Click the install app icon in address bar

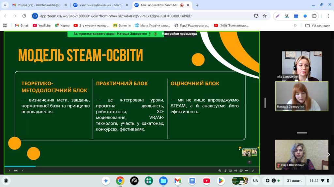click(x=256, y=16)
